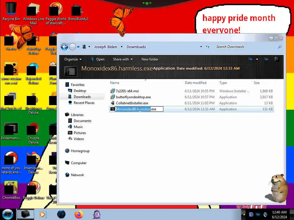This screenshot has height=220, width=294.
Task: Click the Chuzzle Deluxe desktop icon
Action: pos(33,133)
